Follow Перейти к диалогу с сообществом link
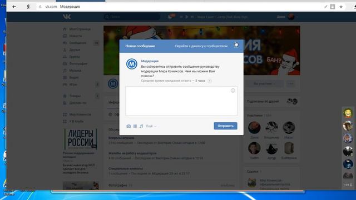 (201, 46)
